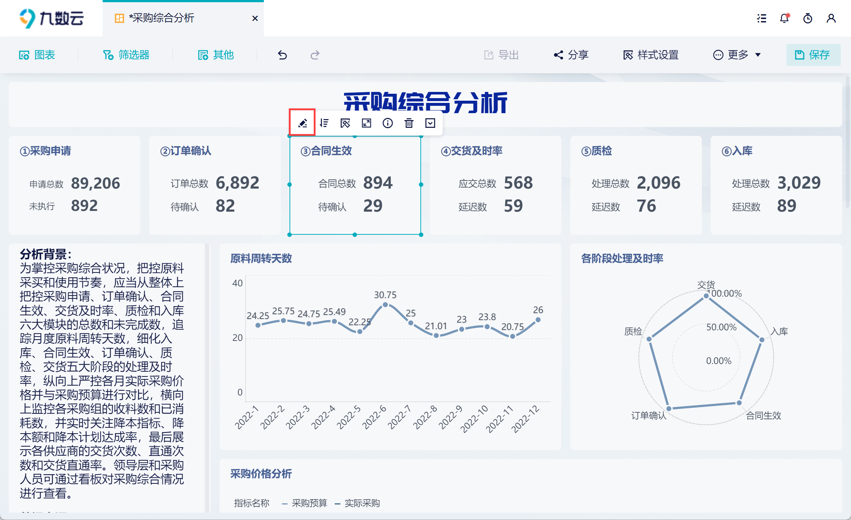The height and width of the screenshot is (520, 851).
Task: Click the 保存 save button
Action: [813, 55]
